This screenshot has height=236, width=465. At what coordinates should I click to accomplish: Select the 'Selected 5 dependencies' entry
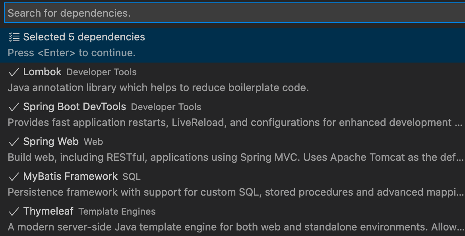click(84, 37)
